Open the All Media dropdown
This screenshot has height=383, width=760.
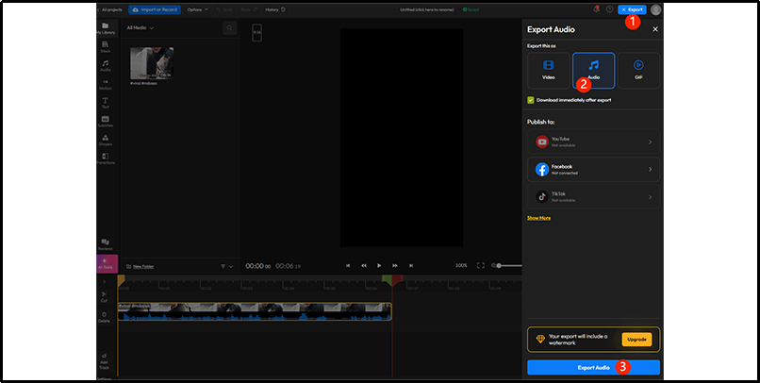[140, 28]
